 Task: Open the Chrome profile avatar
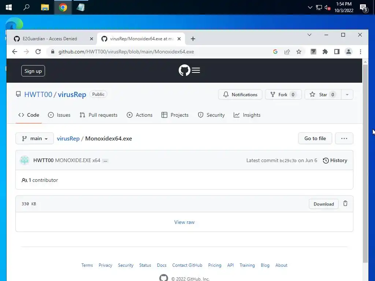click(349, 52)
